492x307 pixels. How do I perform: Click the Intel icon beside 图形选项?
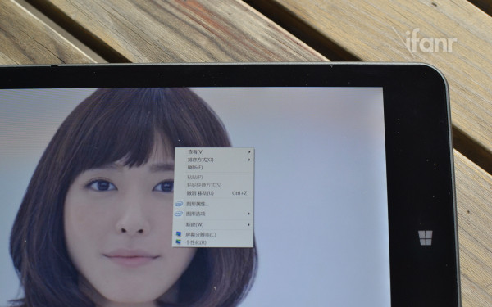[x=179, y=214]
